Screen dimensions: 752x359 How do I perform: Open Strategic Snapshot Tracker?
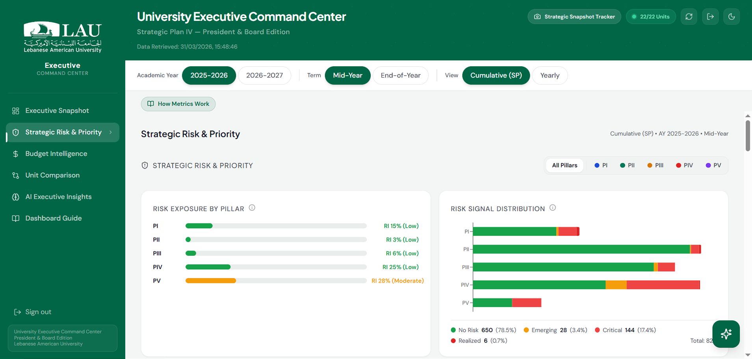pos(574,17)
